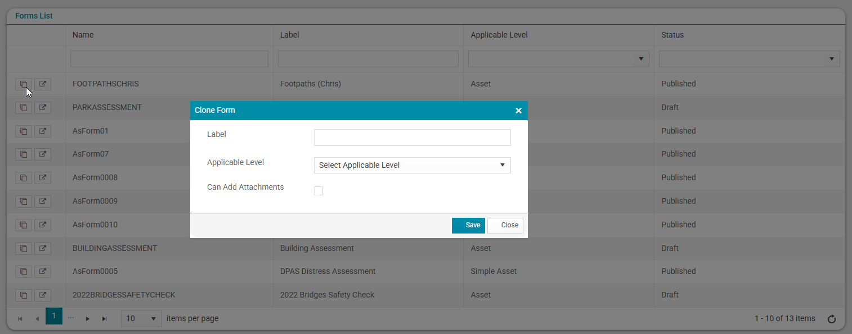
Task: Open AsForm0005 via its open icon
Action: coord(43,271)
